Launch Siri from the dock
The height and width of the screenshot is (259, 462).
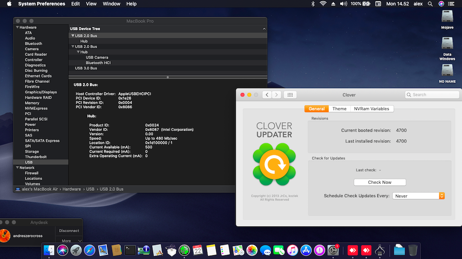(63, 250)
